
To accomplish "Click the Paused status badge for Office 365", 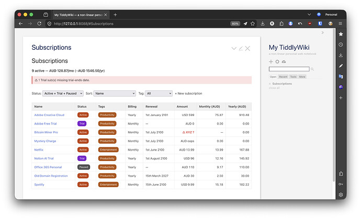I will point(84,167).
